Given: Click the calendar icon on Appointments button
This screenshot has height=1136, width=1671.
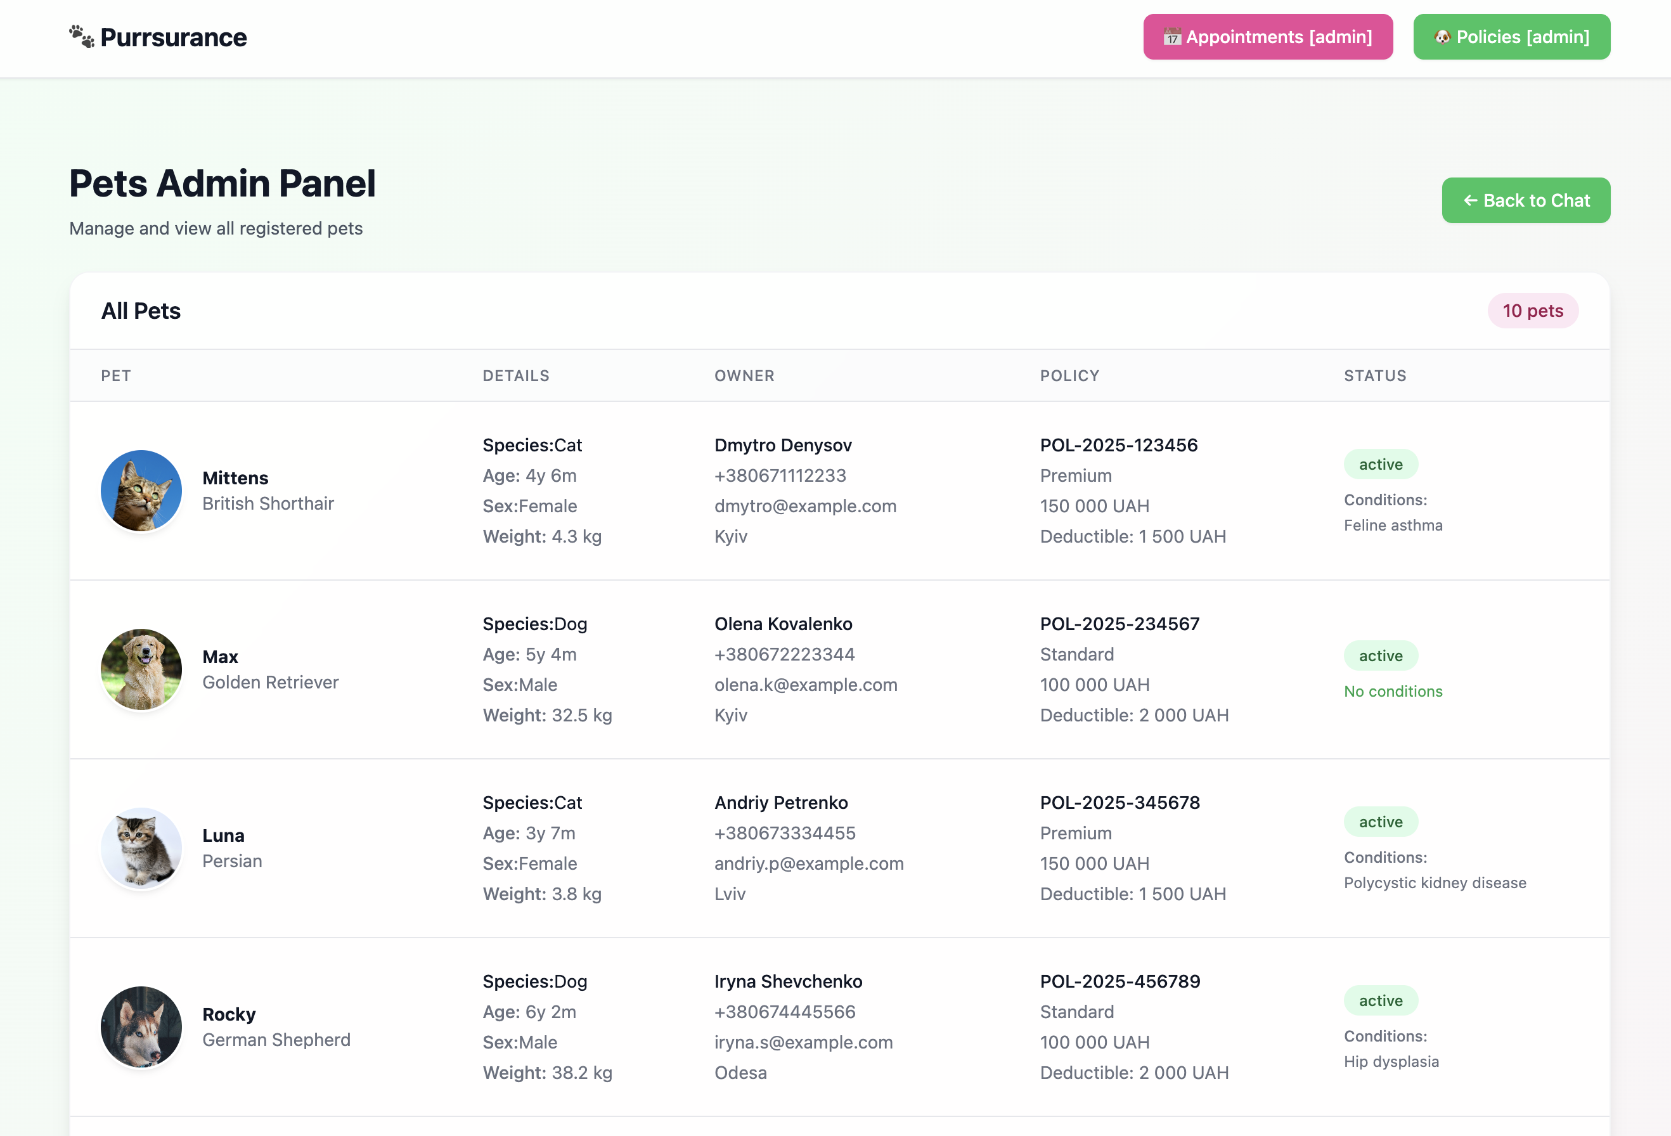Looking at the screenshot, I should click(x=1172, y=37).
